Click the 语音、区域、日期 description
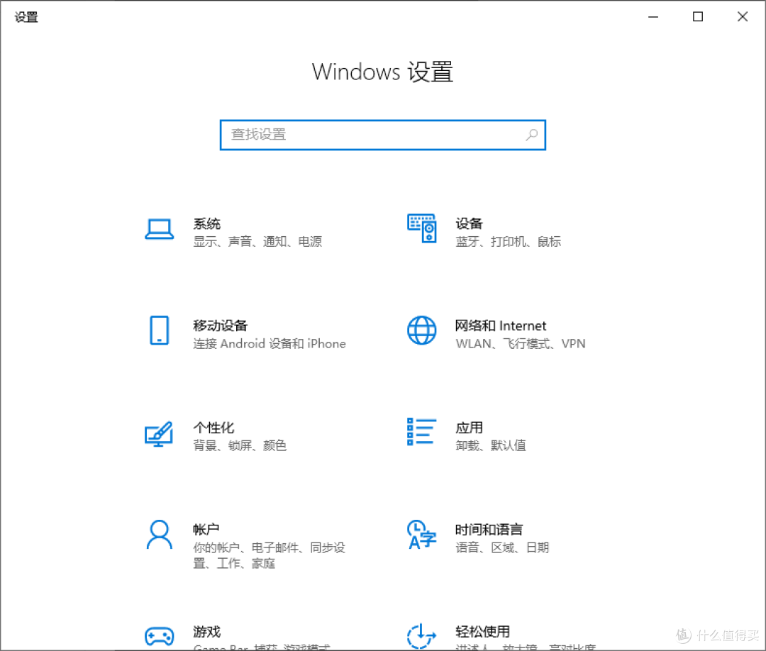This screenshot has height=651, width=766. click(x=502, y=547)
